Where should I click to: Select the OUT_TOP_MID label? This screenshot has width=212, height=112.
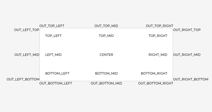(x=106, y=26)
